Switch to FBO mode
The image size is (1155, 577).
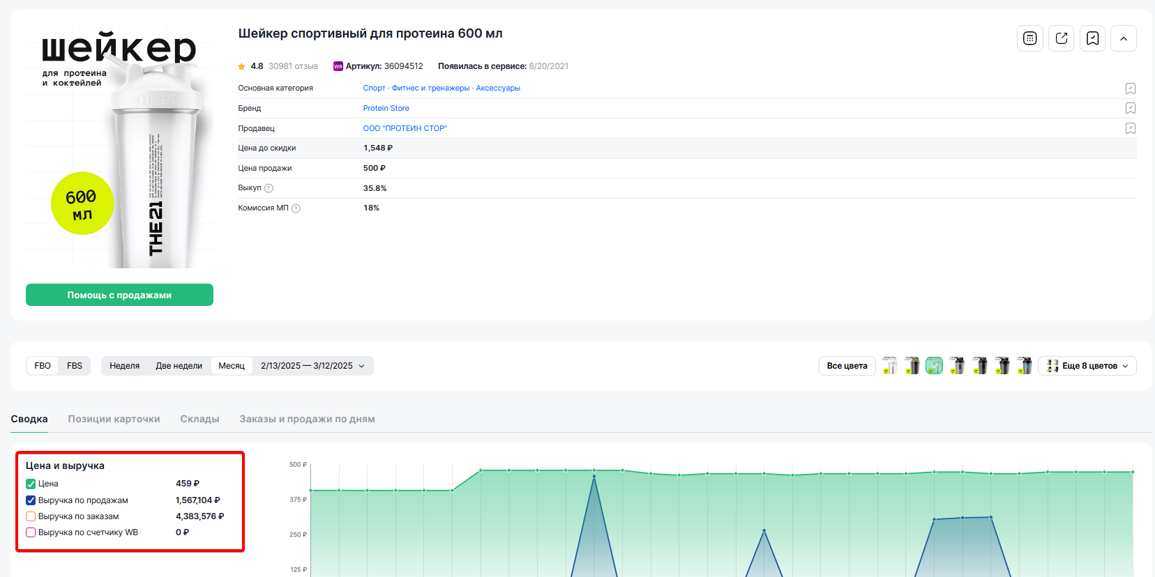[x=43, y=366]
